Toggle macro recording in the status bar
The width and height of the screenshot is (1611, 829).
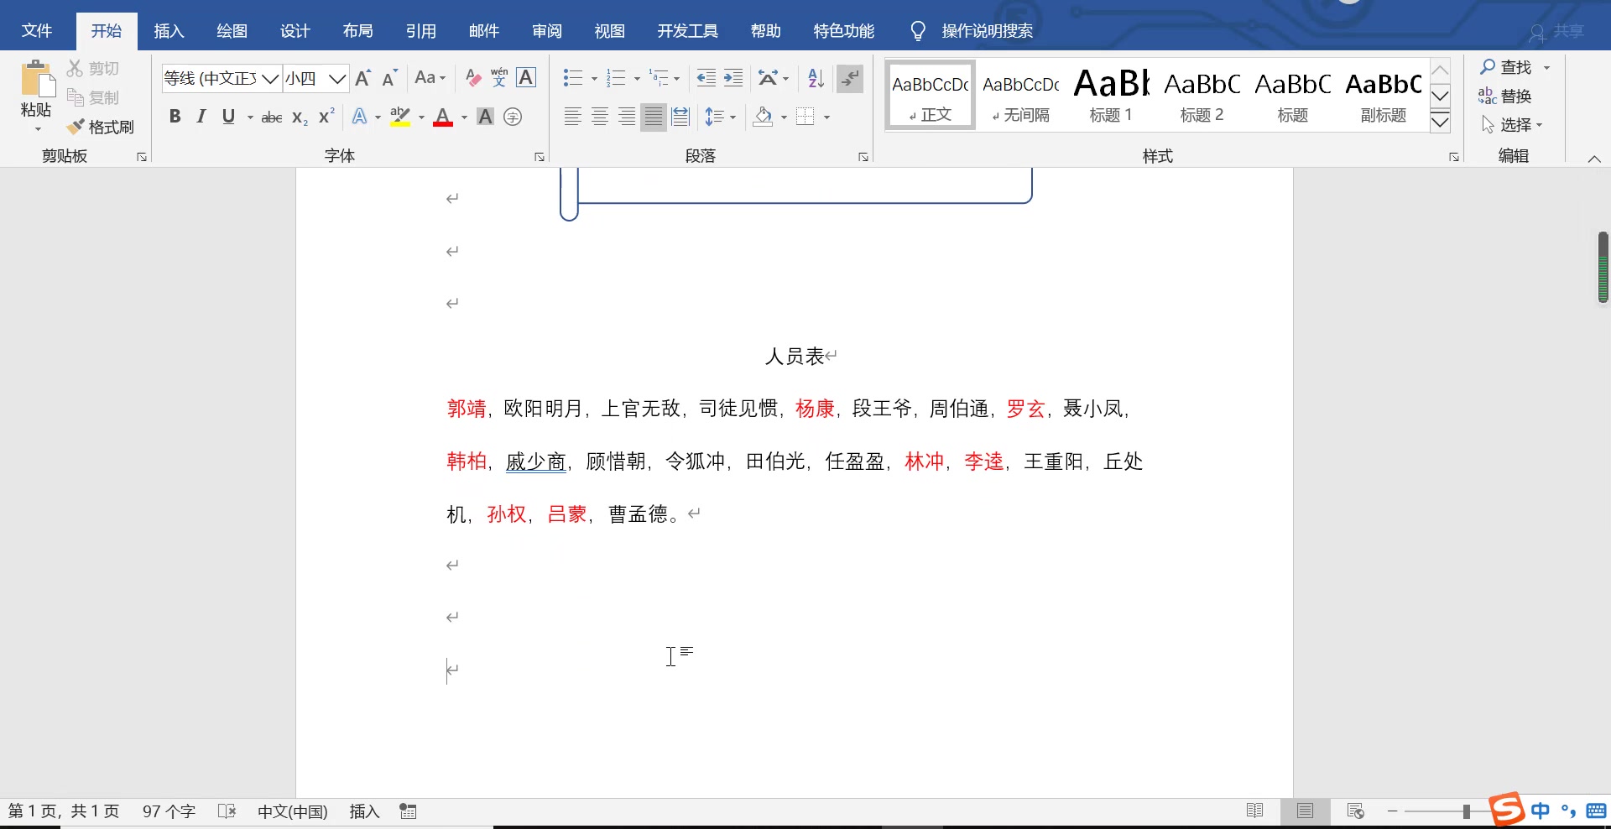pos(408,811)
